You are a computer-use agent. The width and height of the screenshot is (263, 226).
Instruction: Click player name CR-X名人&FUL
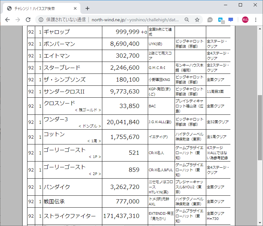(x=161, y=170)
